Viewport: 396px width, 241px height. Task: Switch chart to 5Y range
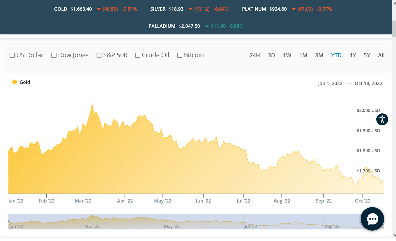point(367,55)
